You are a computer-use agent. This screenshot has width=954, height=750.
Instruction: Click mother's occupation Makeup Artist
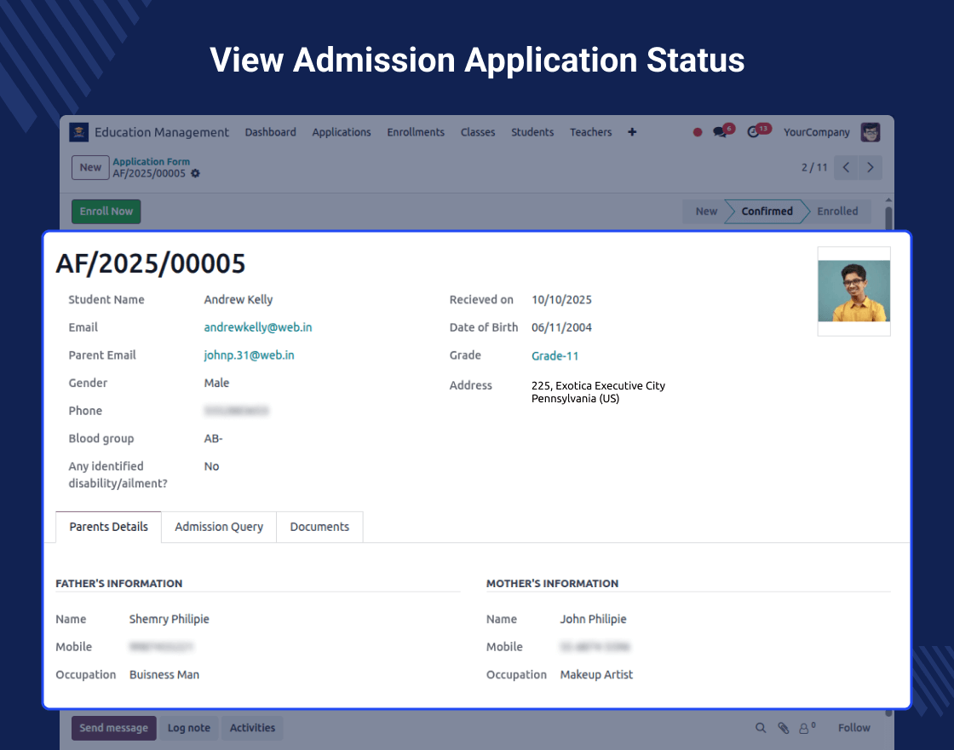[596, 674]
